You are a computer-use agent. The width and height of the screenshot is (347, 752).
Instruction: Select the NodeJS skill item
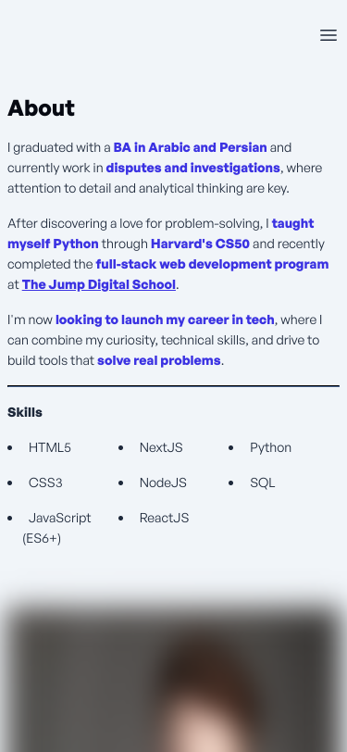point(163,483)
